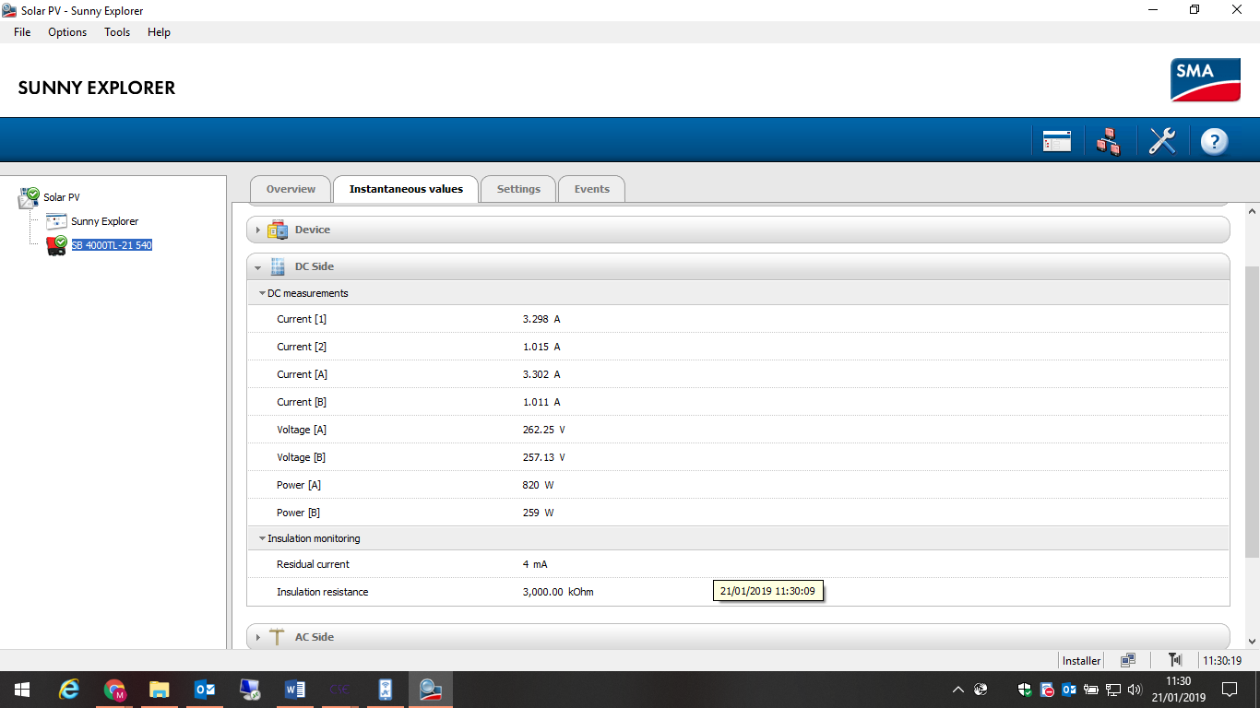1260x708 pixels.
Task: Switch to the Overview tab
Action: (x=291, y=189)
